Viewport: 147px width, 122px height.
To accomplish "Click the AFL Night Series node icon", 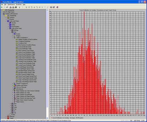I will point(4,12).
